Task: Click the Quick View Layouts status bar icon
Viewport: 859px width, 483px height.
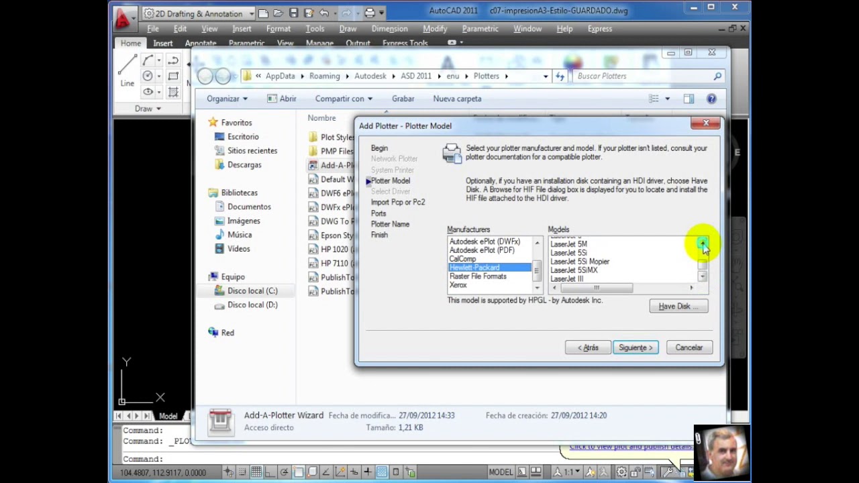Action: [x=522, y=472]
